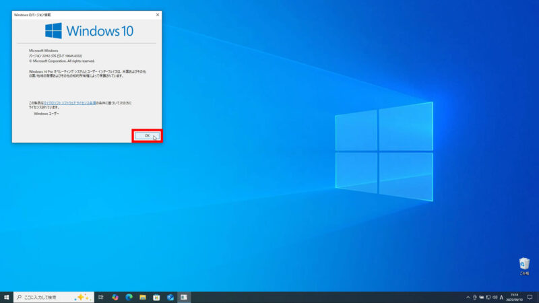Open the Action Center notifications panel
This screenshot has width=539, height=303.
[x=530, y=297]
